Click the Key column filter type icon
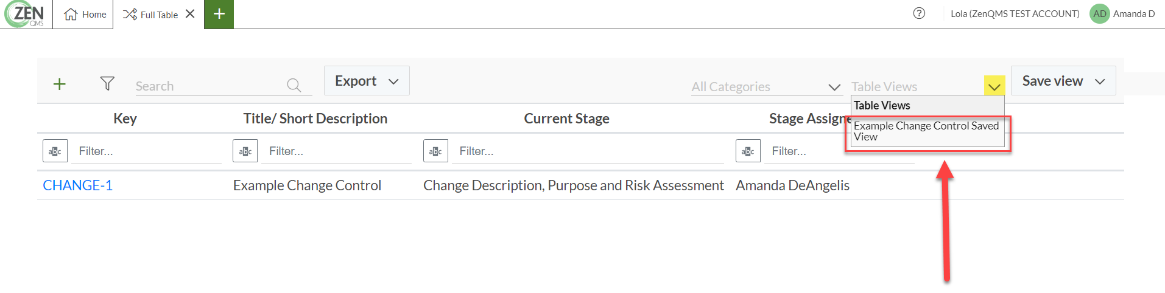Screen dimensions: 1165x293 pyautogui.click(x=55, y=151)
